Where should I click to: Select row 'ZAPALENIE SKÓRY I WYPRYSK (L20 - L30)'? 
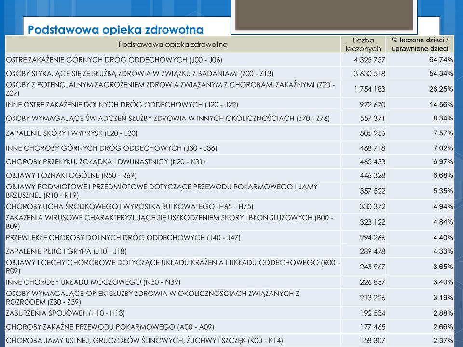tap(230, 133)
